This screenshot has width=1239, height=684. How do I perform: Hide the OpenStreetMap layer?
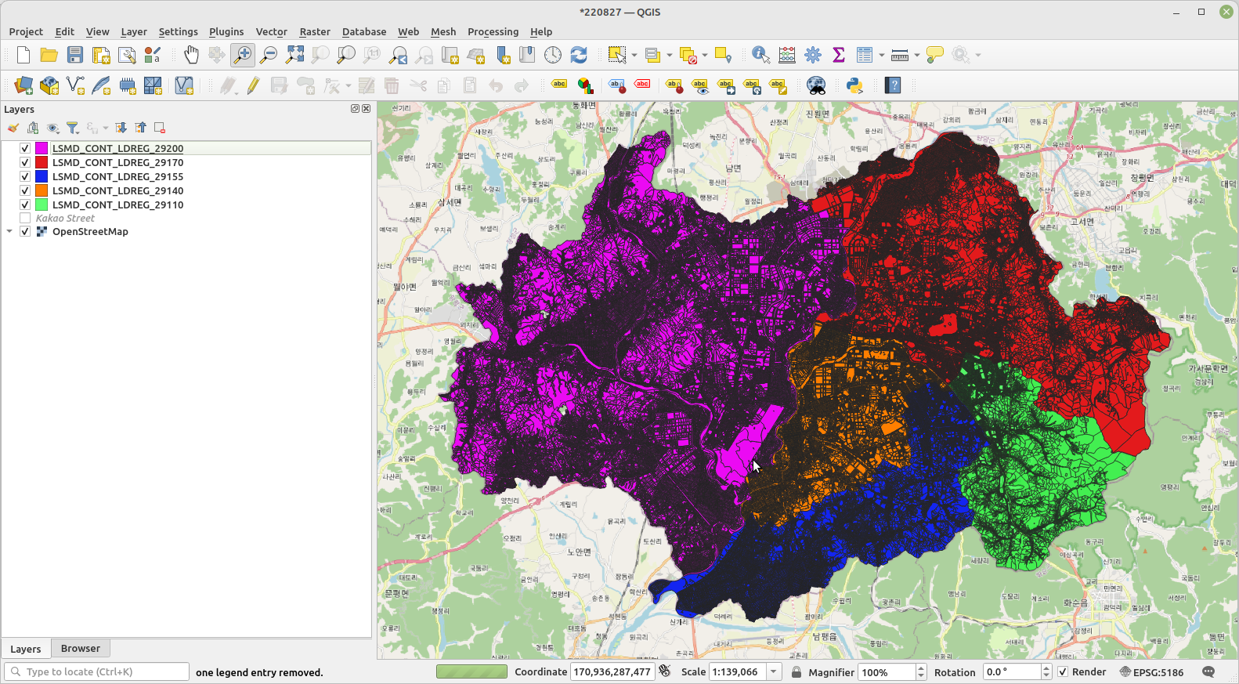[25, 231]
